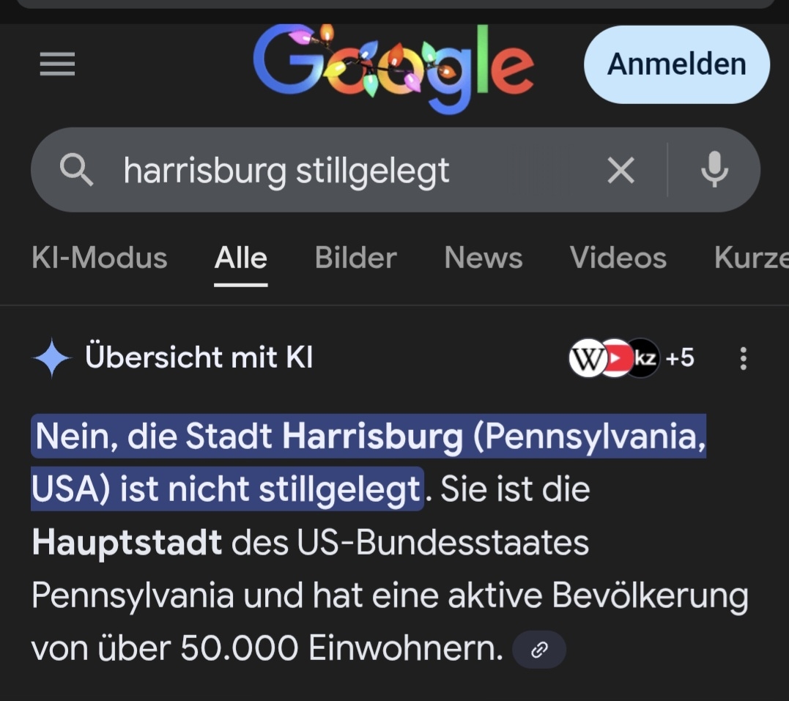Viewport: 789px width, 701px height.
Task: Select the Alle results tab
Action: [240, 258]
